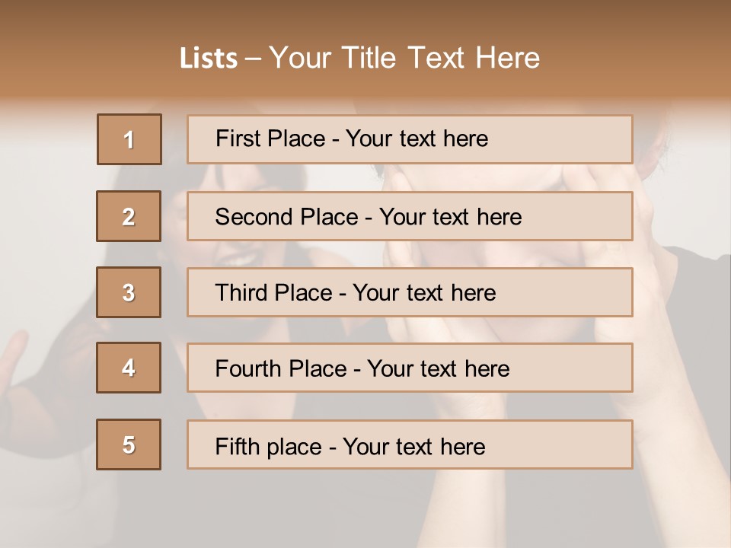This screenshot has height=548, width=731.
Task: Click the bold word Lists in title
Action: click(x=209, y=59)
